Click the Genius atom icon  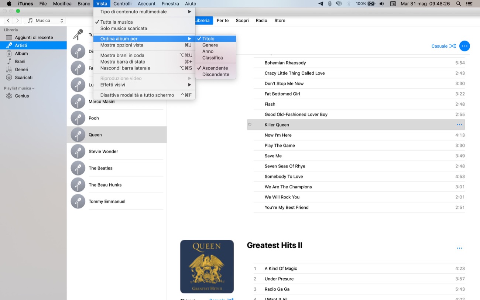9,96
